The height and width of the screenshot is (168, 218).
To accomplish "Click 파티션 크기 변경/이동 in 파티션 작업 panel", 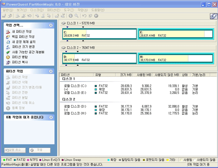I will click(27, 87).
